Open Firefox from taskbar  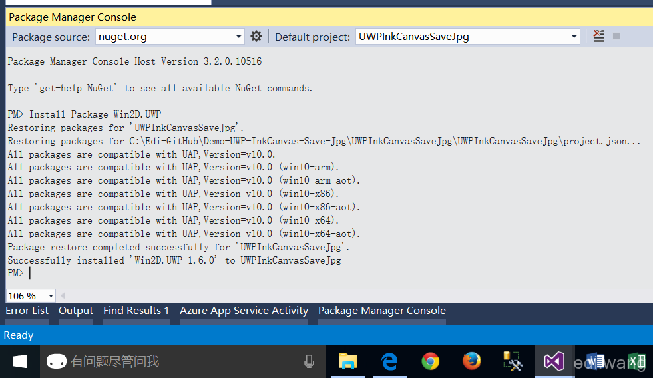(471, 361)
